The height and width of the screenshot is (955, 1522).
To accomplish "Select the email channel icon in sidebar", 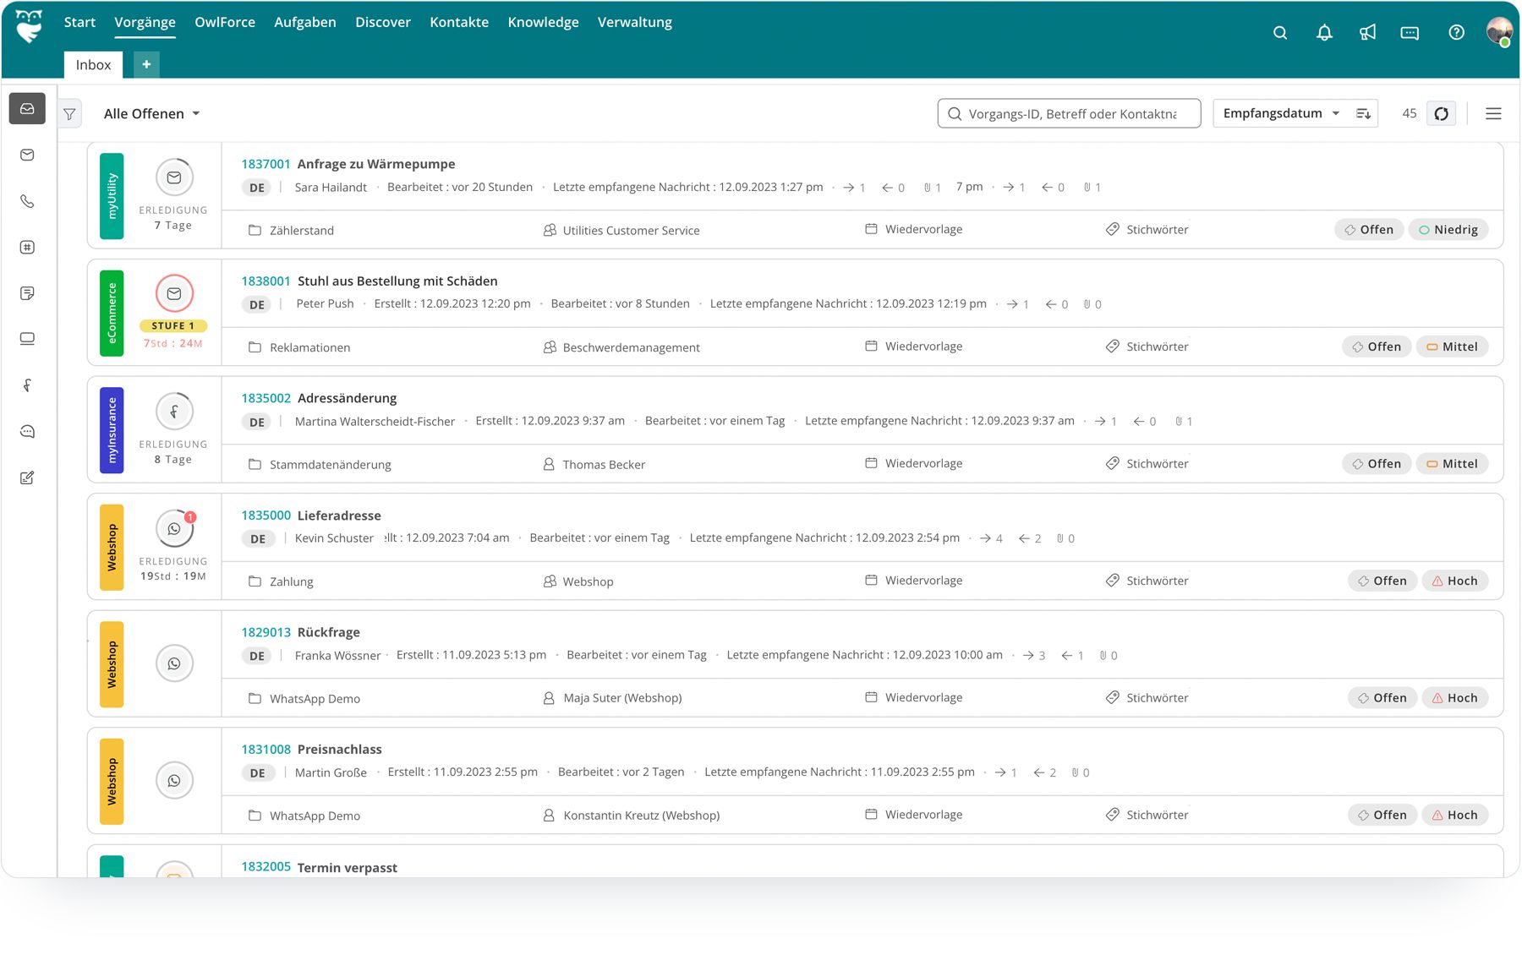I will click(x=27, y=155).
